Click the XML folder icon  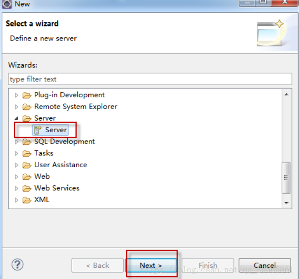pyautogui.click(x=27, y=200)
